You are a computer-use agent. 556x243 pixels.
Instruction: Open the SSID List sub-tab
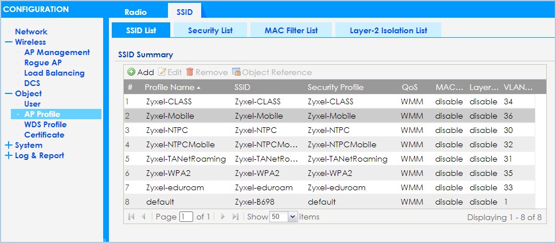[x=141, y=30]
